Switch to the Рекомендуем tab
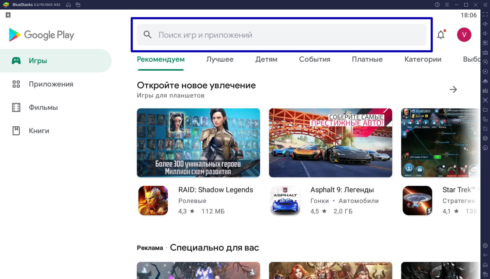The image size is (490, 279). pos(161,59)
